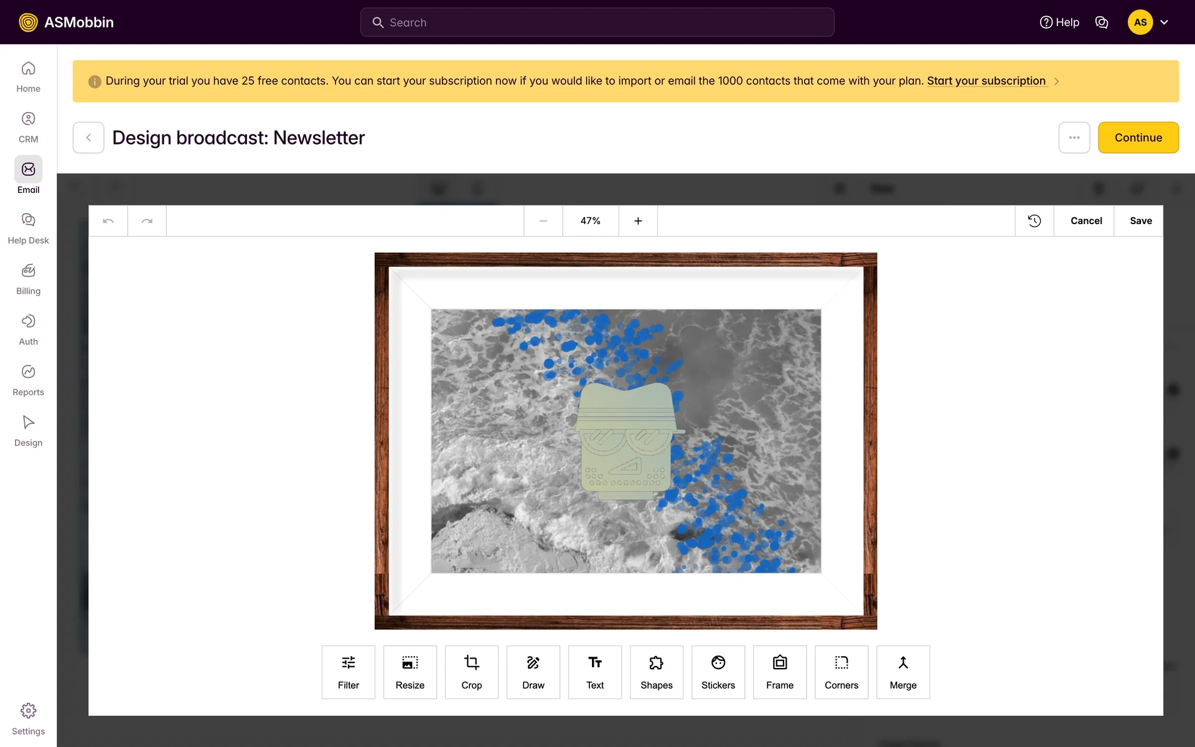Open the Stickers panel

(718, 672)
